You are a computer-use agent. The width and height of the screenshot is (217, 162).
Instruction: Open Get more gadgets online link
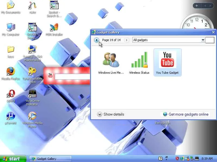(x=186, y=114)
